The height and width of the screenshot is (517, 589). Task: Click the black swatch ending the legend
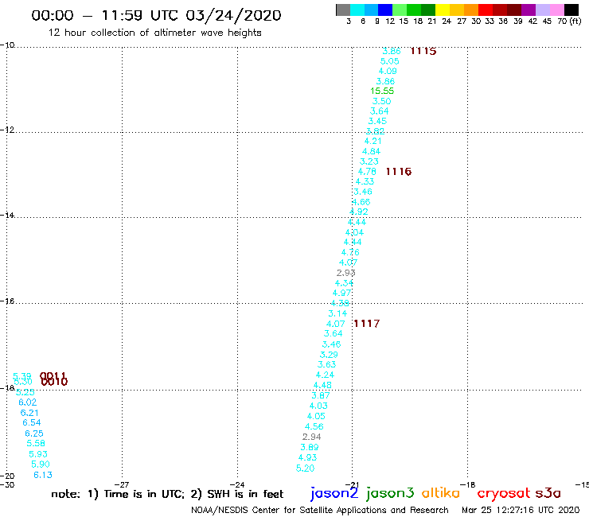click(x=571, y=10)
